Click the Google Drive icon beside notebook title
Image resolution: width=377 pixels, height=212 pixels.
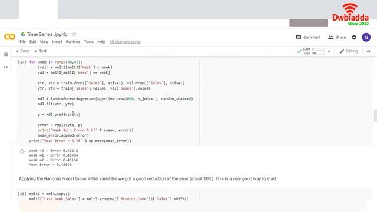pos(23,34)
